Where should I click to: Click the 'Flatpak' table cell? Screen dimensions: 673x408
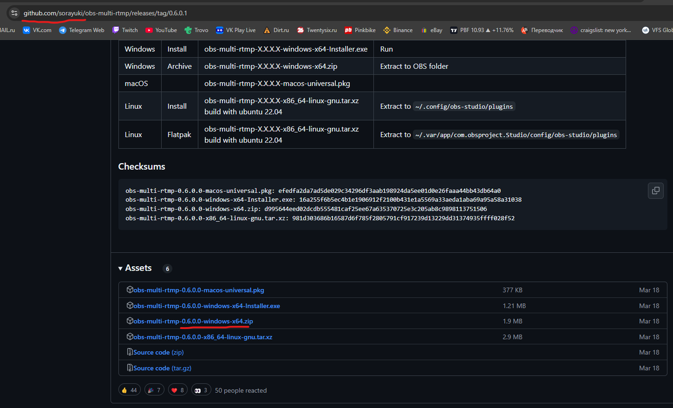click(x=179, y=135)
